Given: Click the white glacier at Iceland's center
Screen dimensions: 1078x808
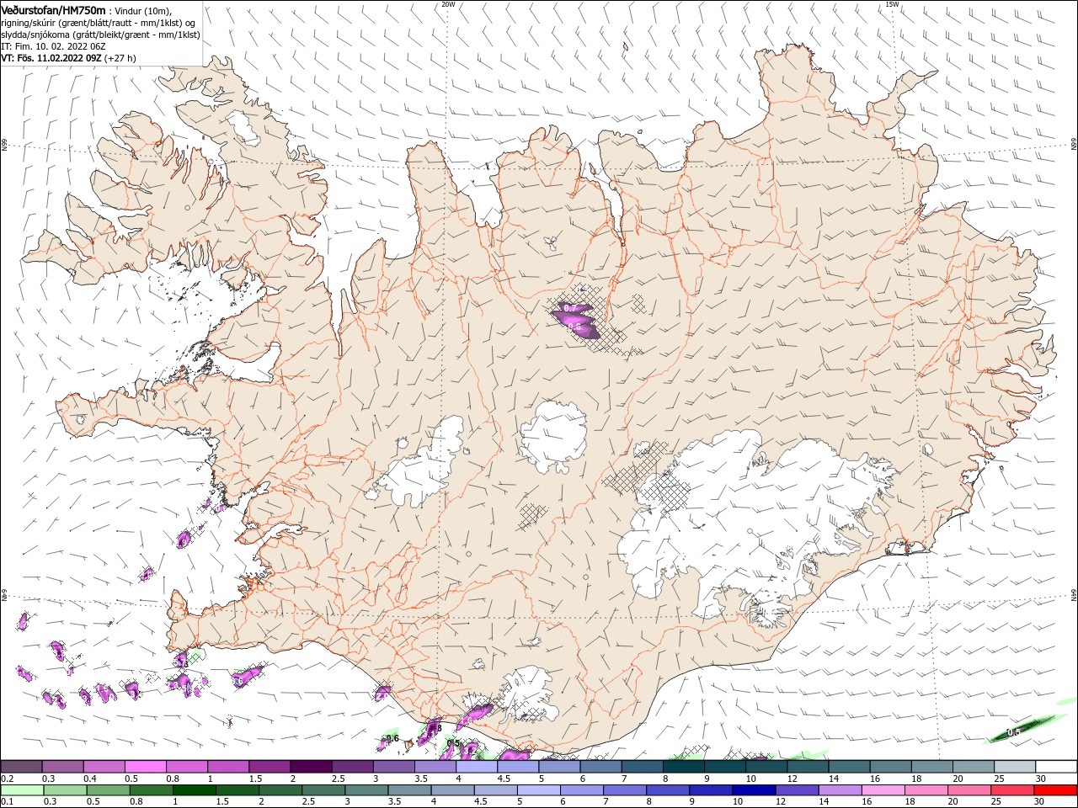Looking at the screenshot, I should click(554, 435).
